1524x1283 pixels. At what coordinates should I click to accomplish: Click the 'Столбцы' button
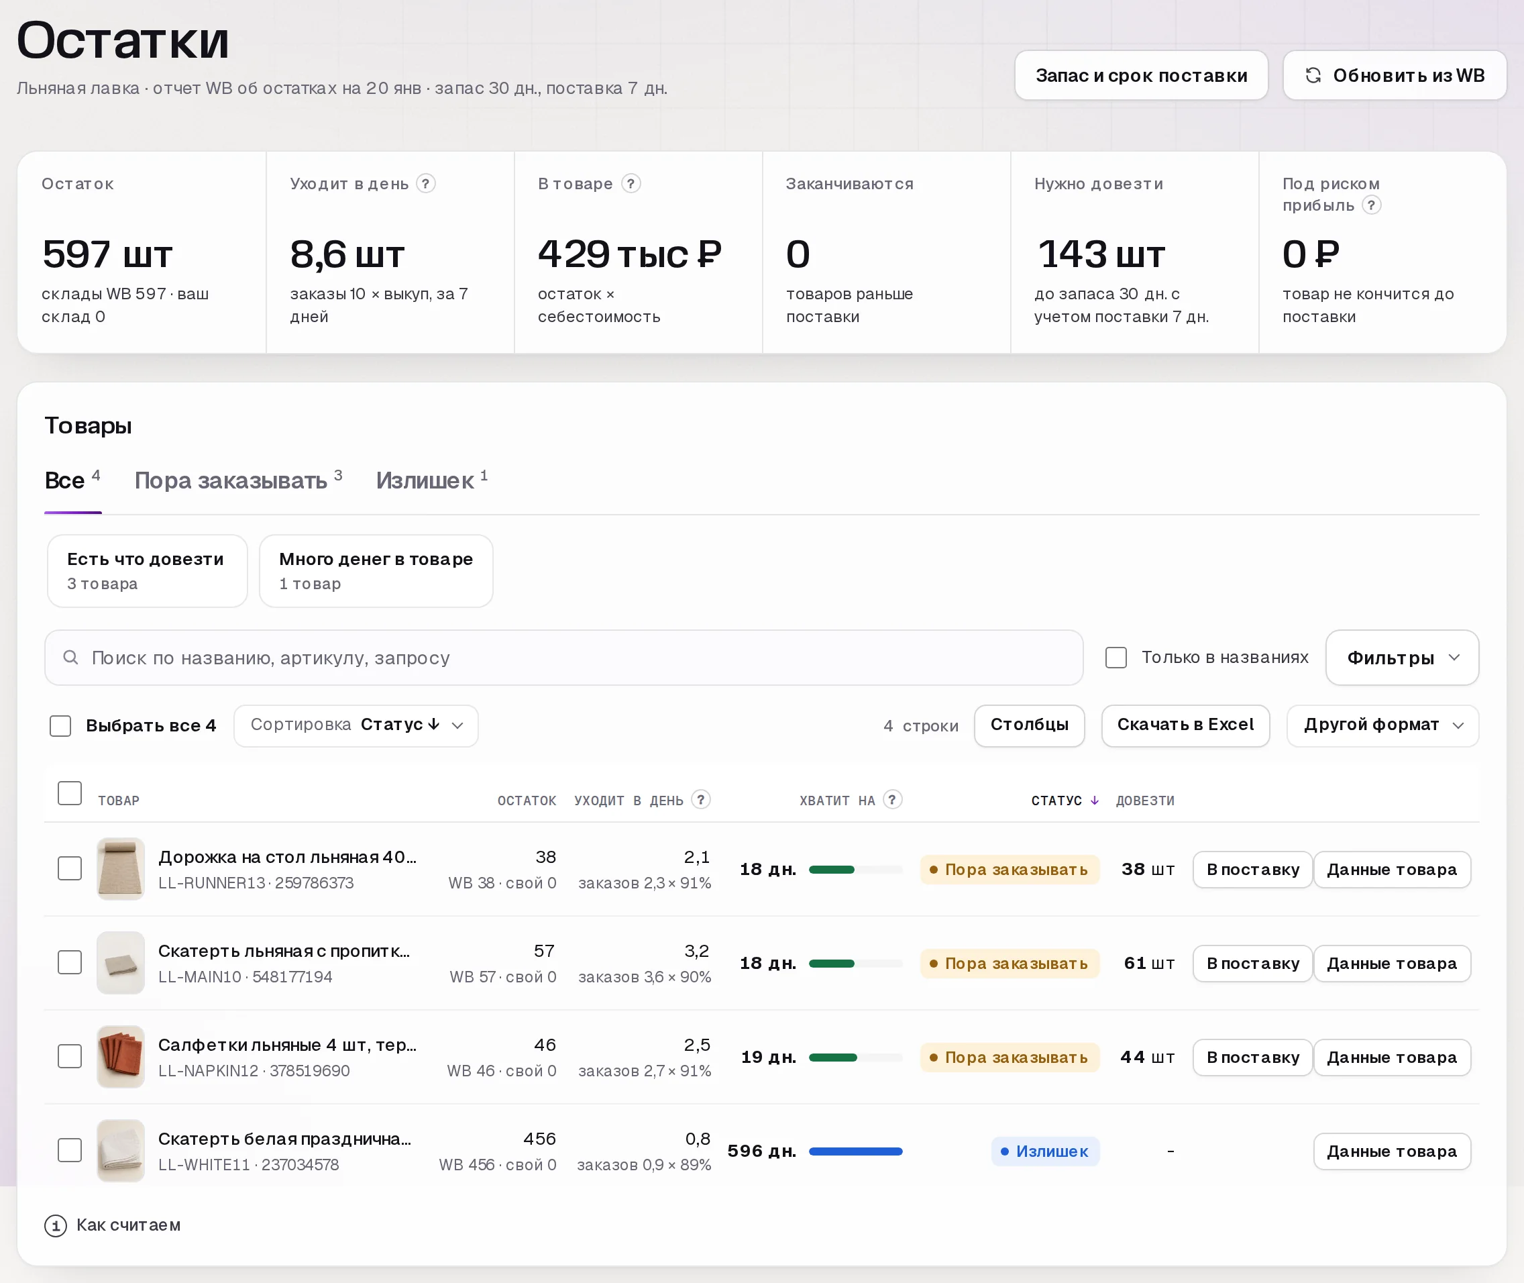point(1030,725)
